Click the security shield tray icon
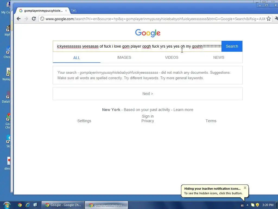The width and height of the screenshot is (278, 209). point(257,205)
